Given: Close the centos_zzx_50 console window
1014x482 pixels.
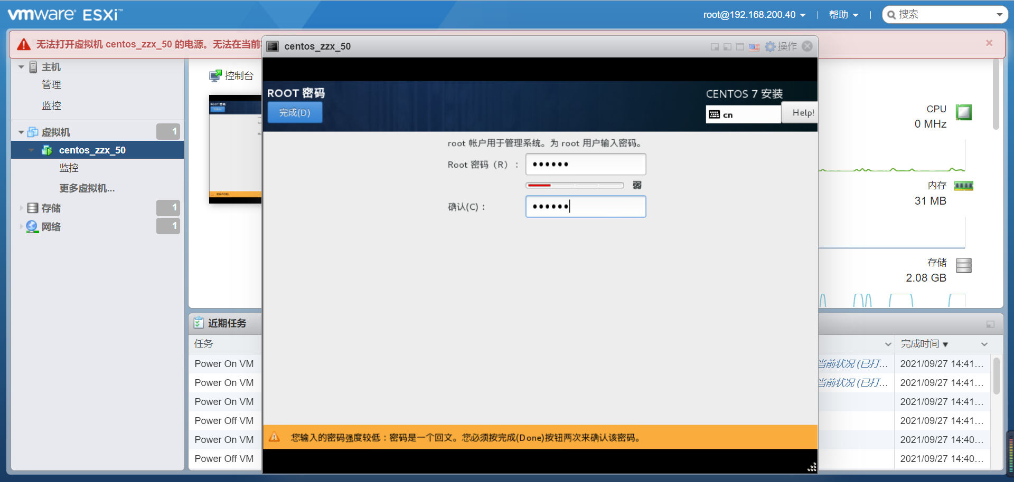Looking at the screenshot, I should tap(807, 46).
